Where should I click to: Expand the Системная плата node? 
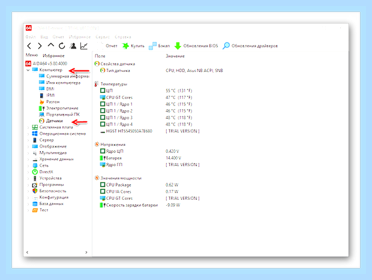click(28, 127)
